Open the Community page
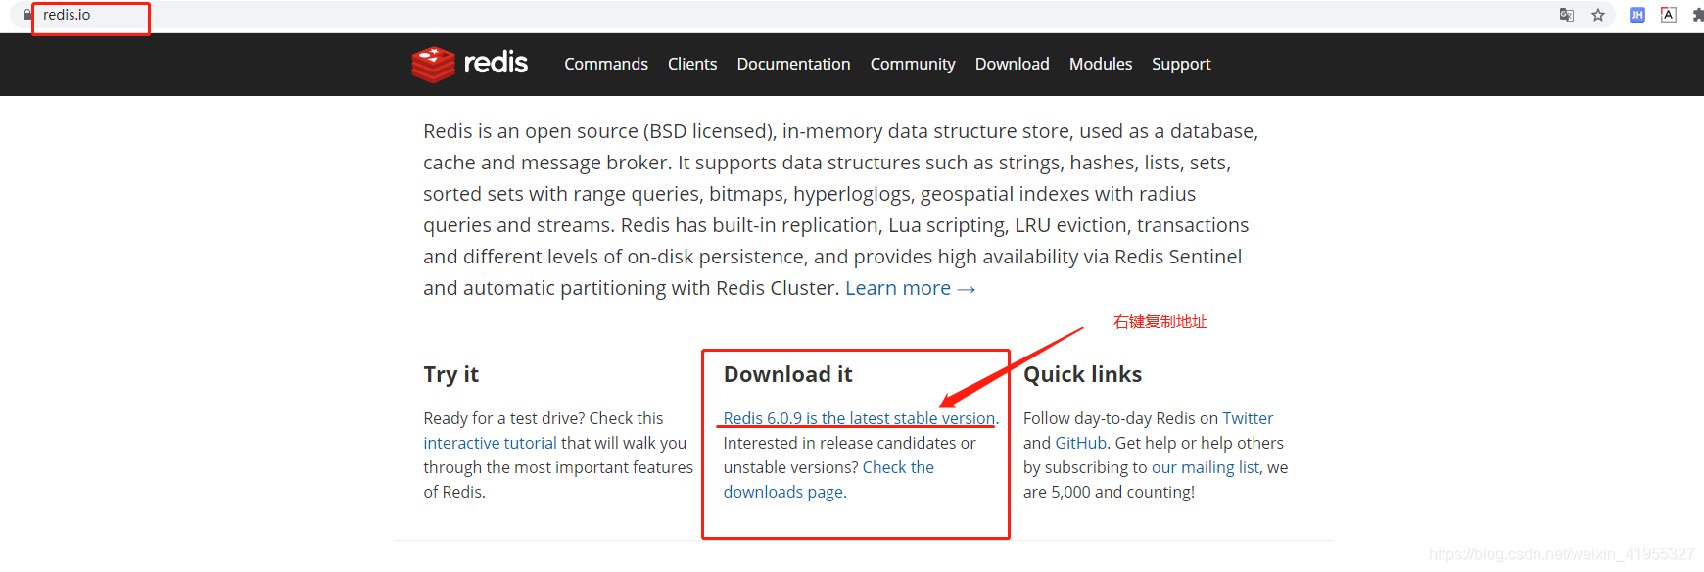This screenshot has width=1704, height=572. click(x=913, y=64)
